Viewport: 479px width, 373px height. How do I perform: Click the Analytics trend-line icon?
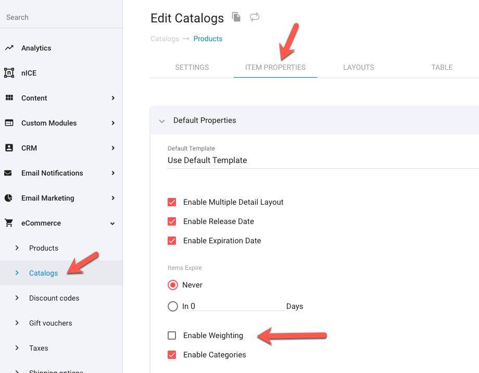tap(9, 48)
